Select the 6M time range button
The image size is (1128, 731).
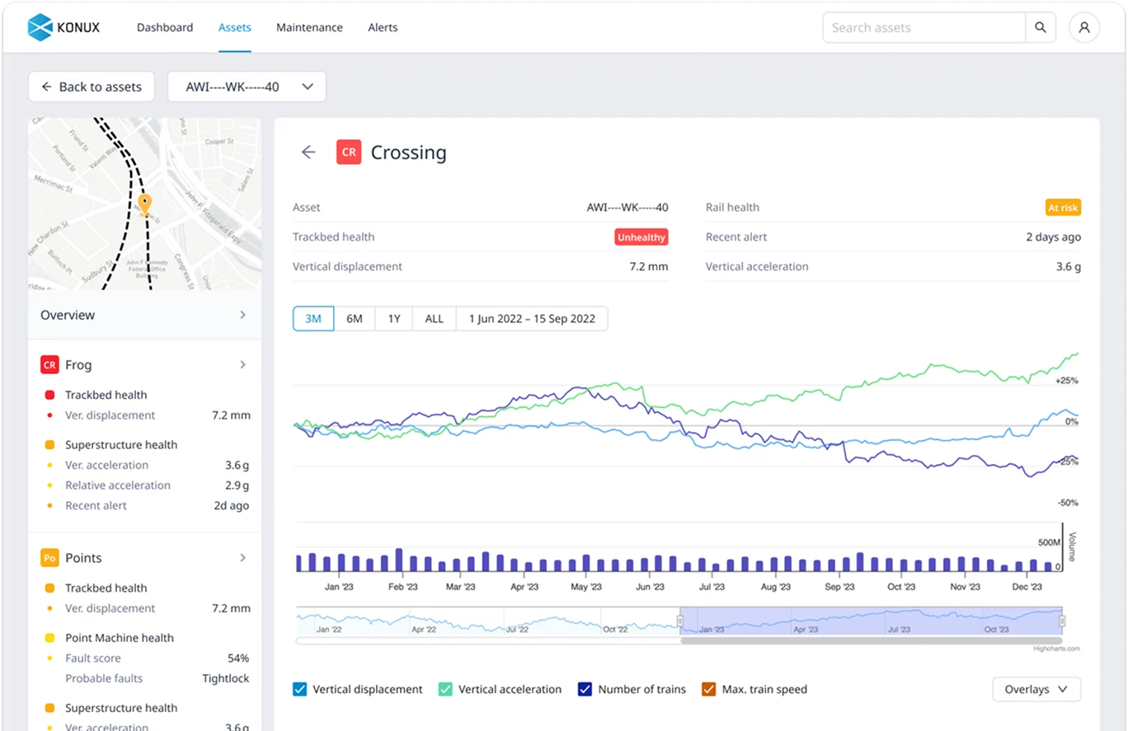click(355, 319)
